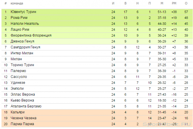Click the Лацио Рим team name

click(x=20, y=30)
